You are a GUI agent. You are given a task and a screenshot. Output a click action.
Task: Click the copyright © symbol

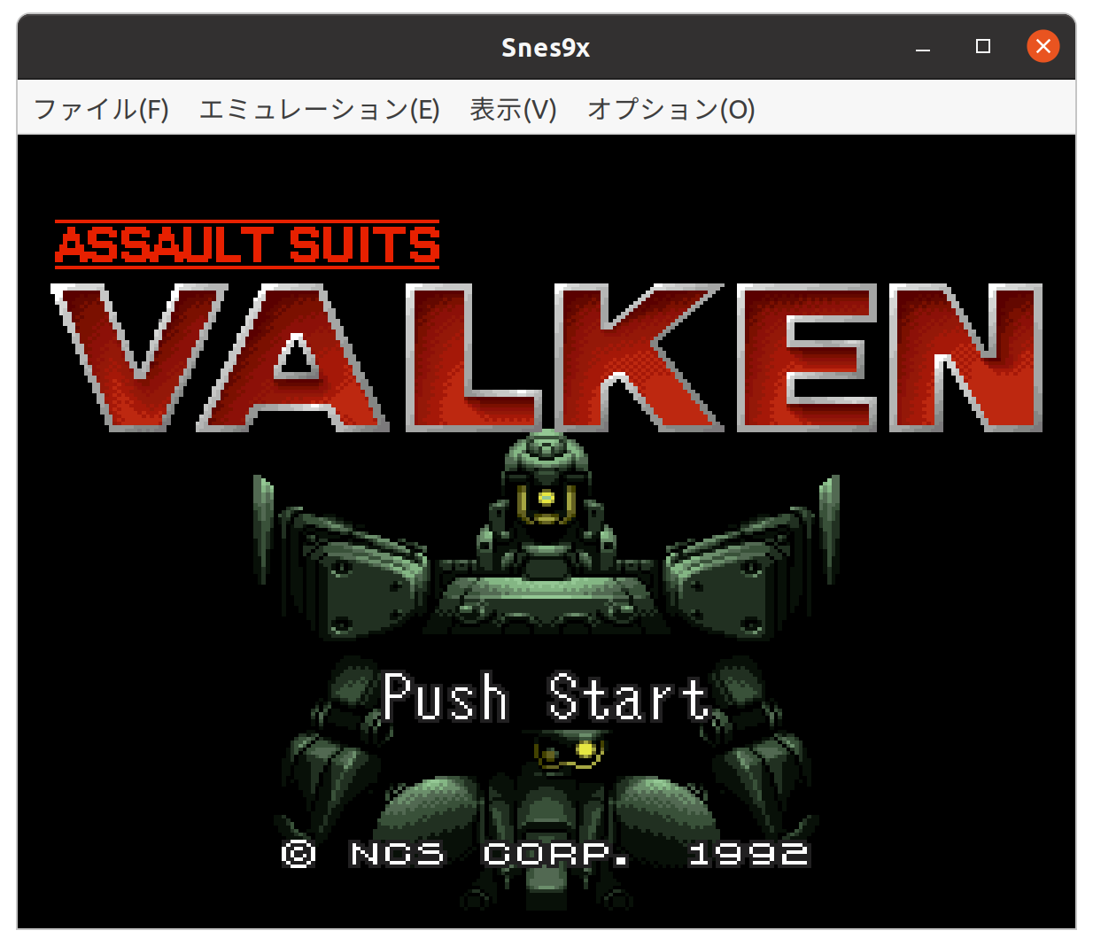tap(298, 853)
